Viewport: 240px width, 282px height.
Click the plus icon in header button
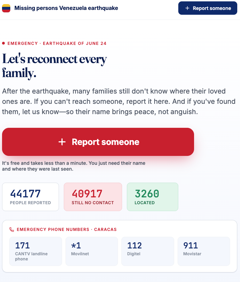(187, 8)
